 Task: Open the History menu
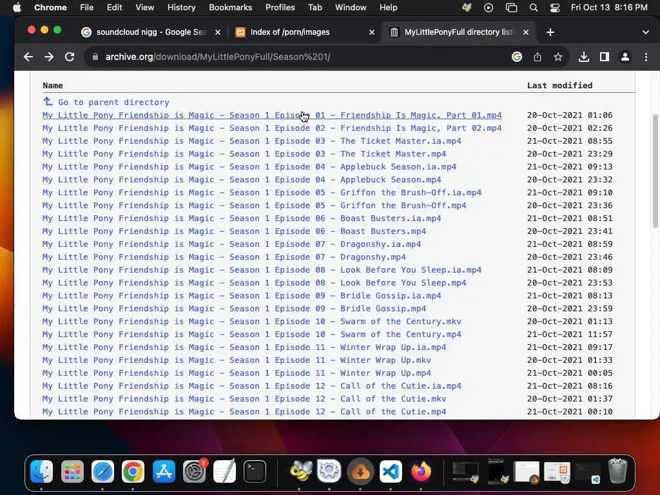coord(181,7)
